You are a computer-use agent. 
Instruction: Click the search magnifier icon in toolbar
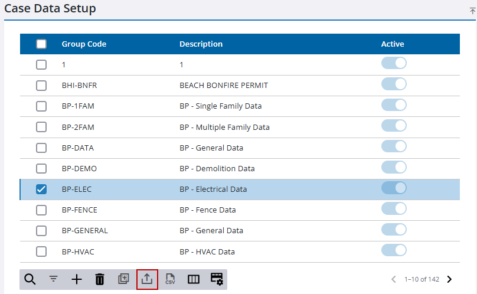tap(29, 279)
